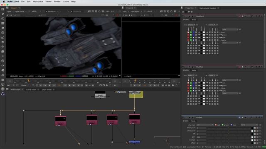Toggle Grade9 blue channel checkbox

coord(231,125)
